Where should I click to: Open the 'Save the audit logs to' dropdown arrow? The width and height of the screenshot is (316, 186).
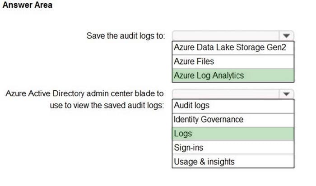pos(286,36)
